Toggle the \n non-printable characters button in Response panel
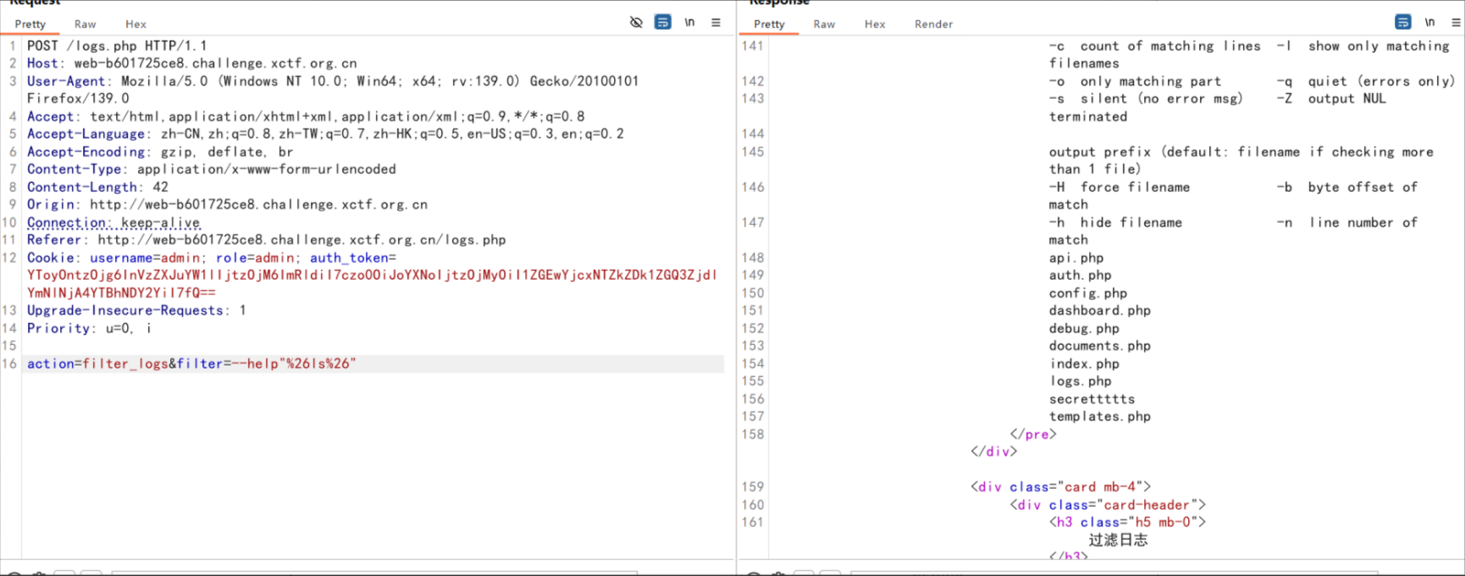 tap(1429, 22)
